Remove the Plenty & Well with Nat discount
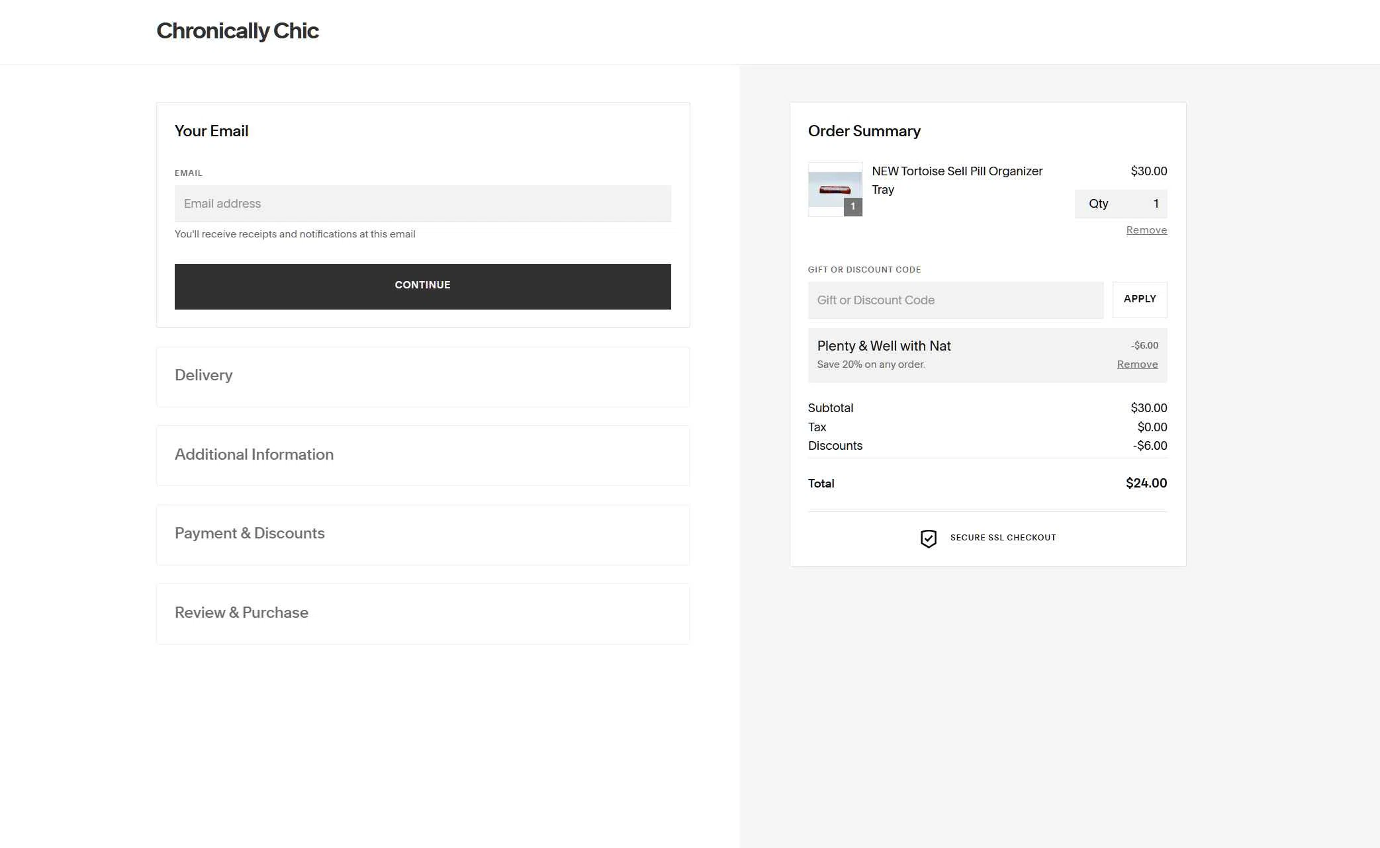This screenshot has width=1380, height=848. point(1137,364)
